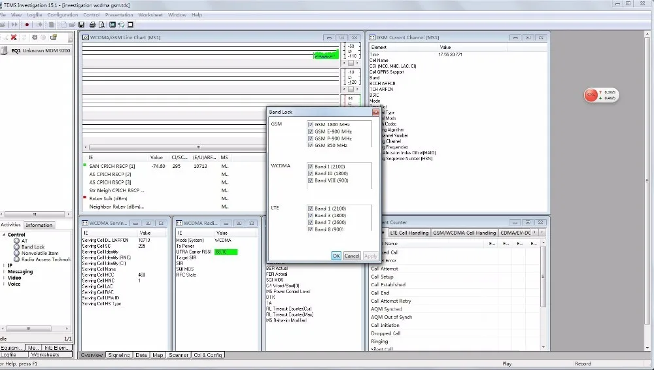Click line chart horizontal scrollbar left arrow
The width and height of the screenshot is (654, 370).
pyautogui.click(x=86, y=147)
